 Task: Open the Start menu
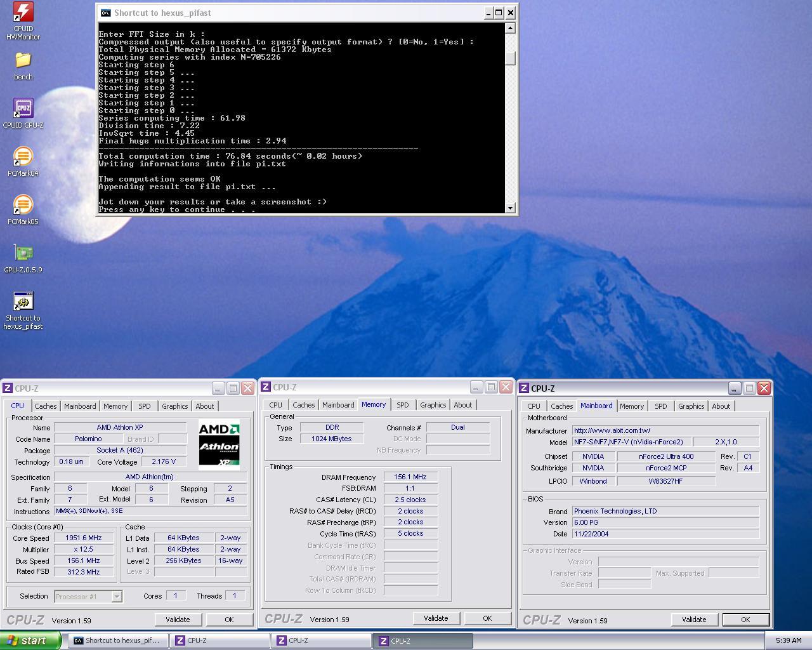tap(30, 640)
